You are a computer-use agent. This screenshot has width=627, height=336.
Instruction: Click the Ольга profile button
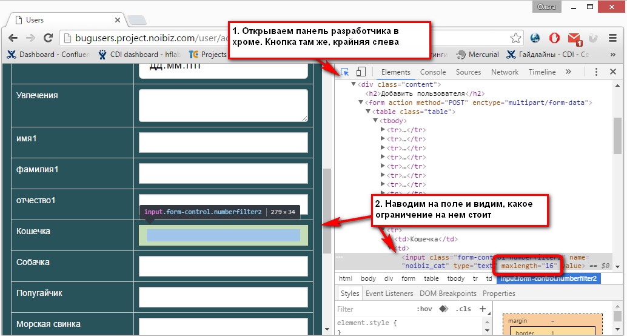546,7
